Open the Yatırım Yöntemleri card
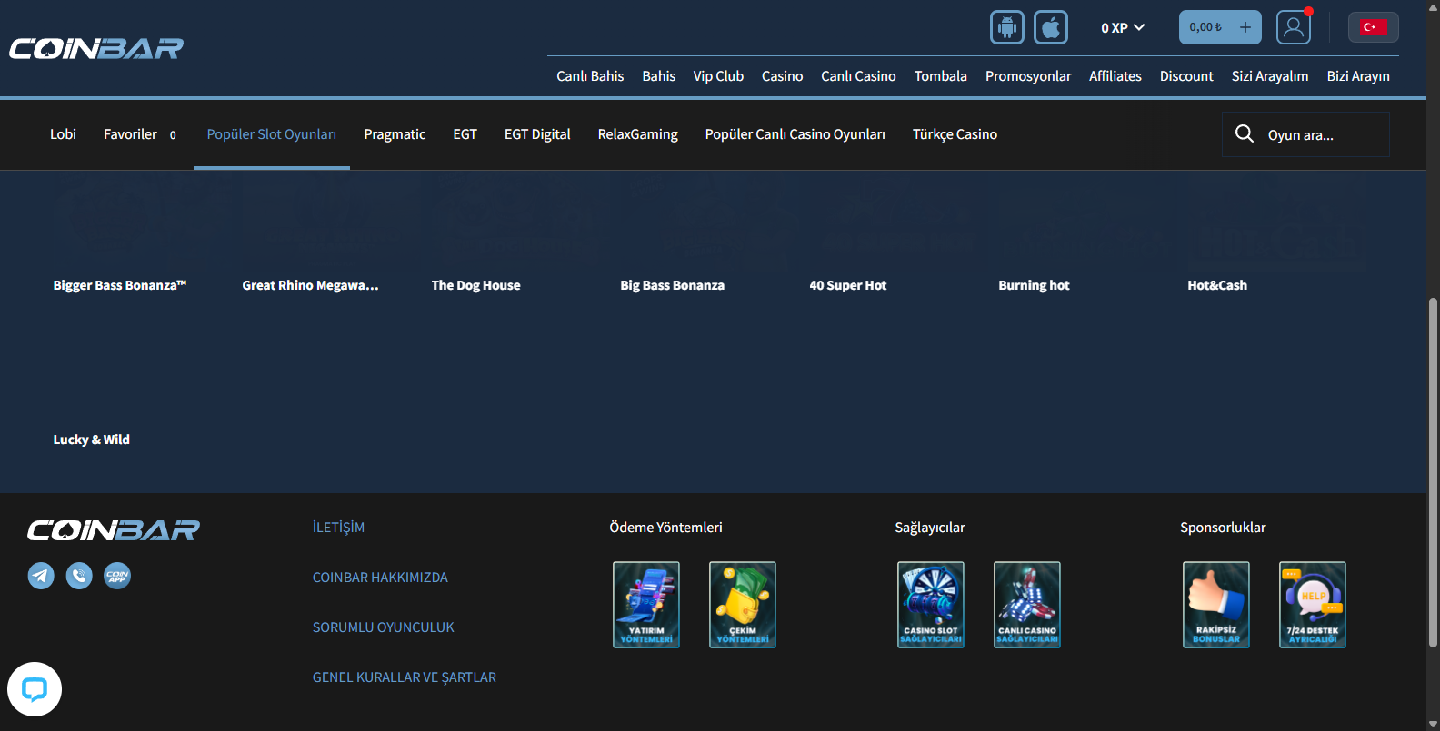The height and width of the screenshot is (731, 1440). click(646, 605)
